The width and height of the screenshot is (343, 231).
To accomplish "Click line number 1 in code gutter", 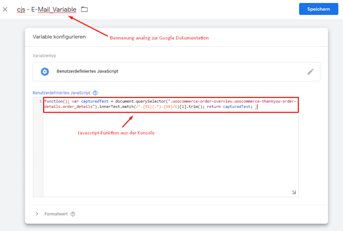I will click(x=40, y=101).
